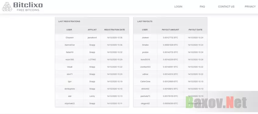Click registration date 14/12/2020 15:29
Viewport: 258px width, 114px height.
pyautogui.click(x=115, y=60)
